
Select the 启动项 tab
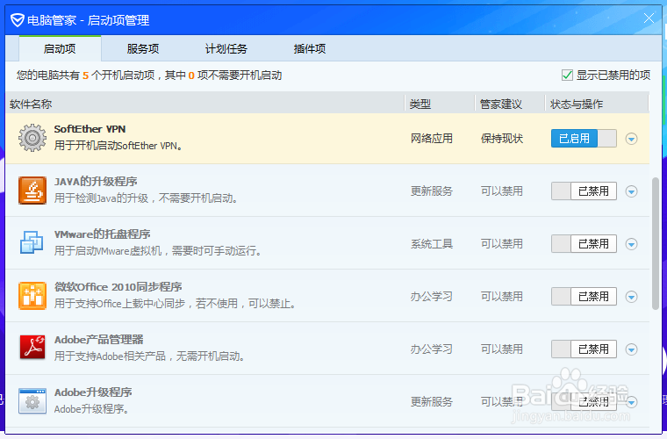tap(60, 48)
